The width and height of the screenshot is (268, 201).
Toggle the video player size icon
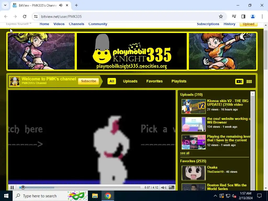[171, 187]
